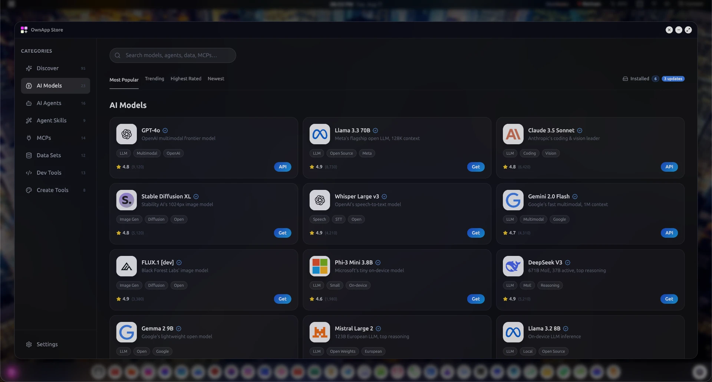Screen dimensions: 712x382
Task: Select the AI Models category
Action: coord(55,86)
